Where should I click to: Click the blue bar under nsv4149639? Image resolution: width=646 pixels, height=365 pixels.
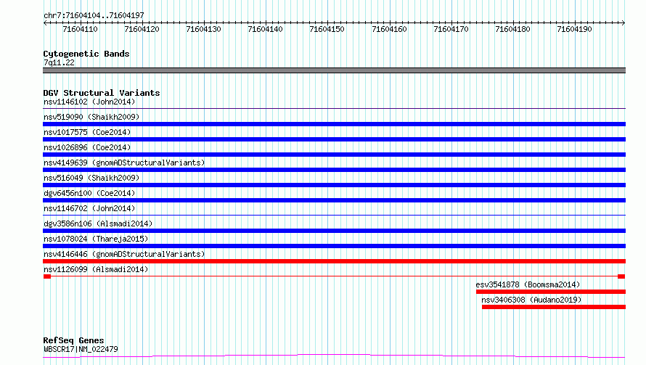[x=334, y=170]
